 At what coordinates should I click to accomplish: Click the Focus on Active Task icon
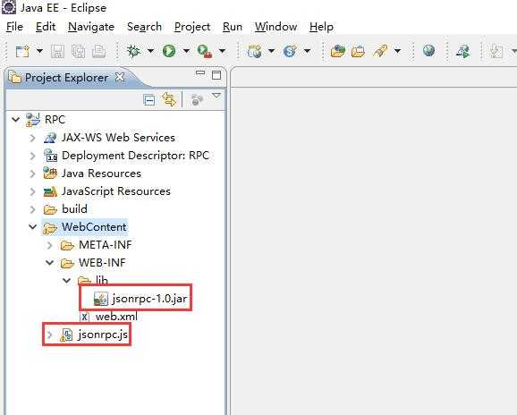[197, 99]
